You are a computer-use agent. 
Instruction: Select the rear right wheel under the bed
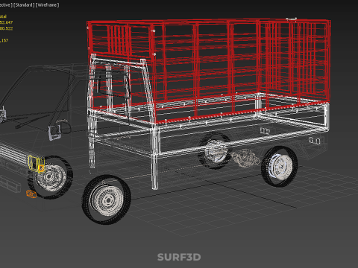pyautogui.click(x=280, y=166)
